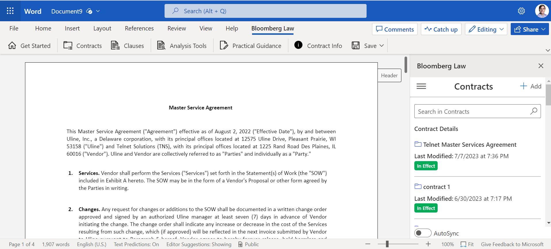Close the Bloomberg Law pane
The height and width of the screenshot is (249, 551).
pyautogui.click(x=541, y=66)
